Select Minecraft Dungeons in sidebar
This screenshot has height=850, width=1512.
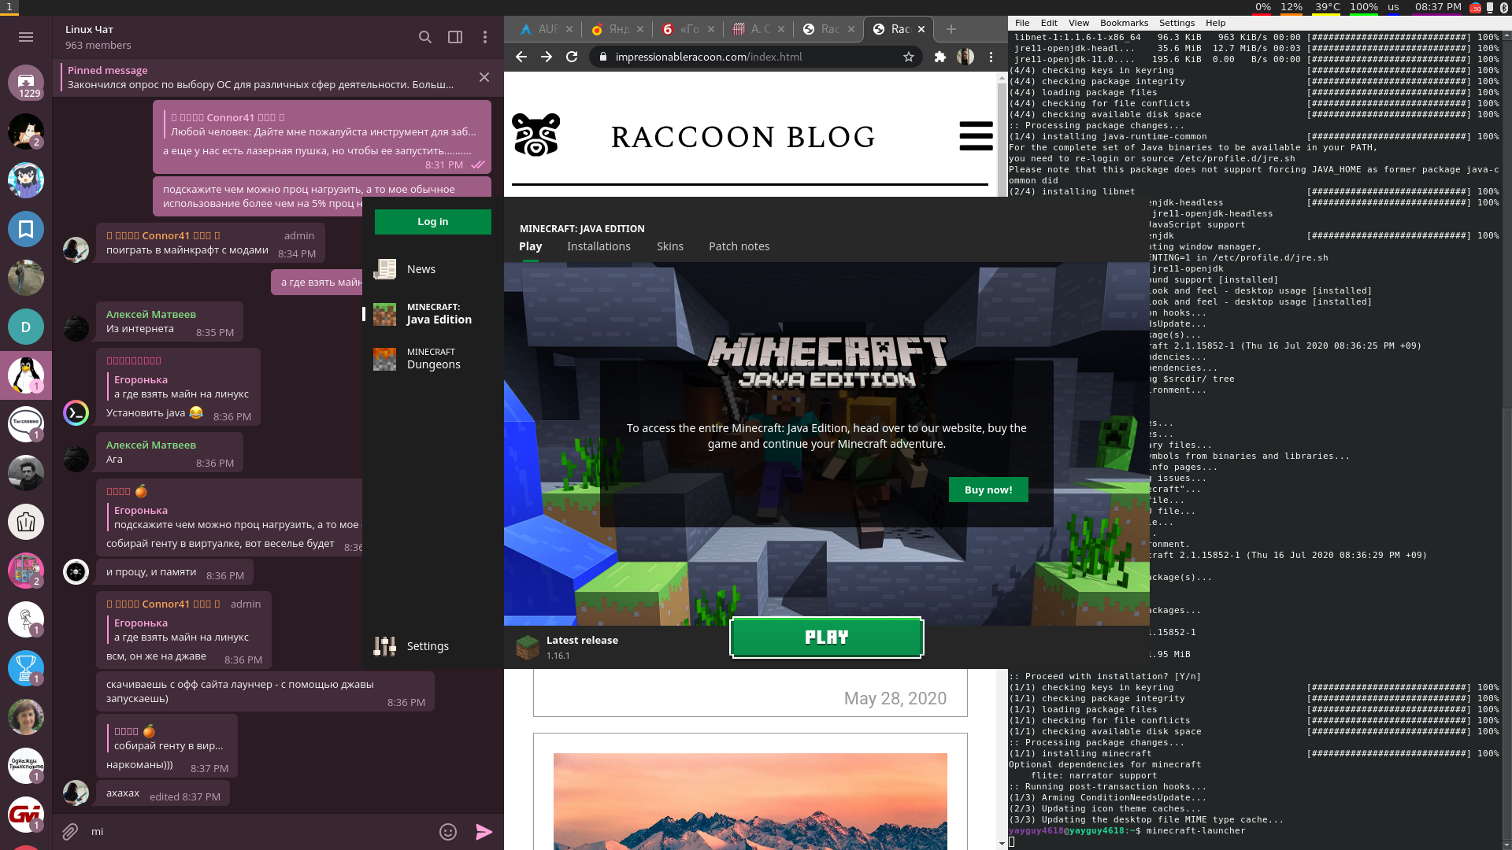point(432,359)
